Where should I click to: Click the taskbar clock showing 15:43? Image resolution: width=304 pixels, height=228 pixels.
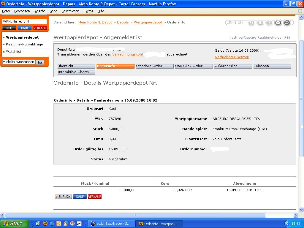tap(296, 224)
